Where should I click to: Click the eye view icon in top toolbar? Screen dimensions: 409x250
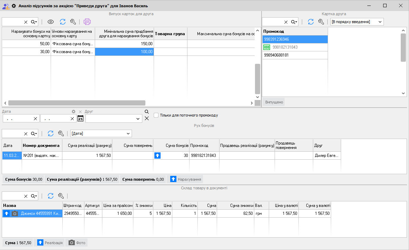click(x=51, y=22)
